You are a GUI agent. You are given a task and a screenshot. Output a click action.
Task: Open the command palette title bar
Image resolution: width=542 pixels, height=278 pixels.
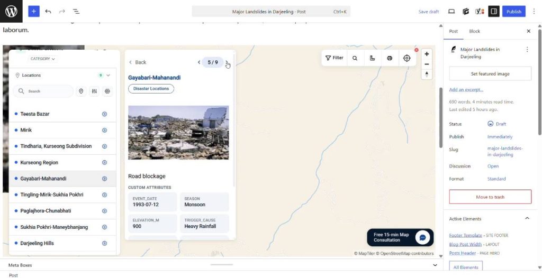pos(271,12)
